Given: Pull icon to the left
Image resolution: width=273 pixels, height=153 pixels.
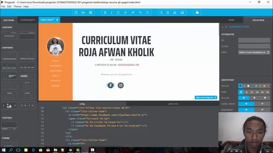Looking at the screenshot, I should pos(254,98).
